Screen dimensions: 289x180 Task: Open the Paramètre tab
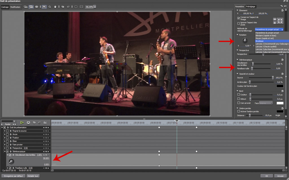point(240,6)
